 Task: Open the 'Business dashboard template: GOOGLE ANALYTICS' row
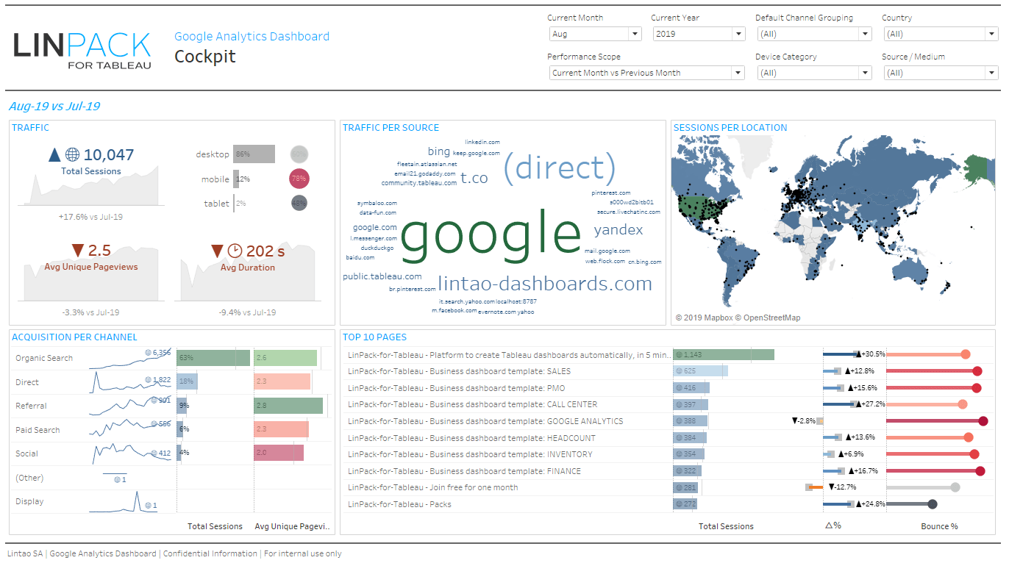[485, 421]
